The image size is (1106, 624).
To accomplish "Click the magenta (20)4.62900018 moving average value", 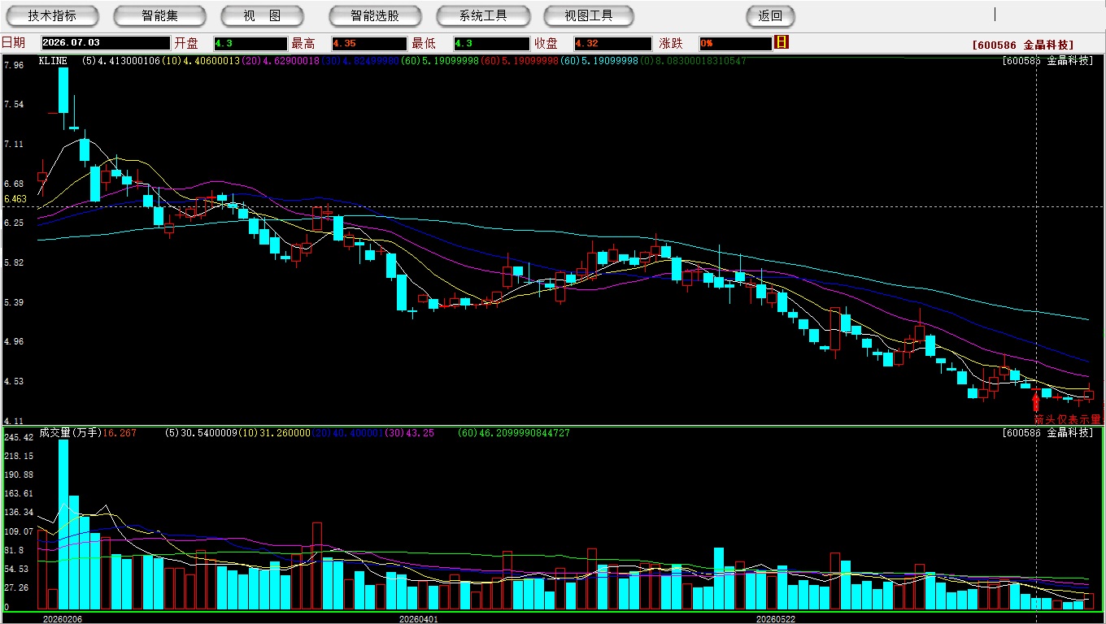I will (279, 61).
